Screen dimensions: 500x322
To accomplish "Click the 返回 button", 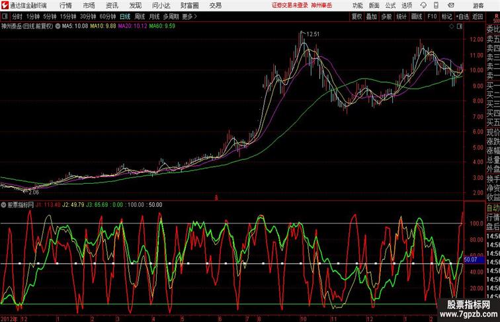I will pos(478,17).
